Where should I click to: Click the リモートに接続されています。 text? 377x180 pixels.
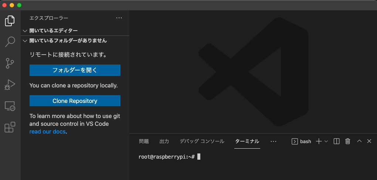pos(68,55)
